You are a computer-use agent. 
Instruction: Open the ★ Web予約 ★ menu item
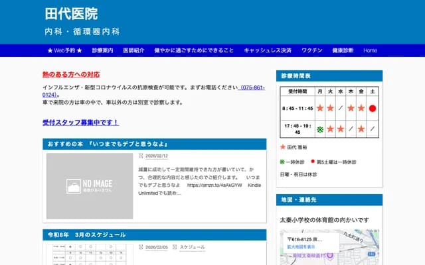tap(64, 50)
